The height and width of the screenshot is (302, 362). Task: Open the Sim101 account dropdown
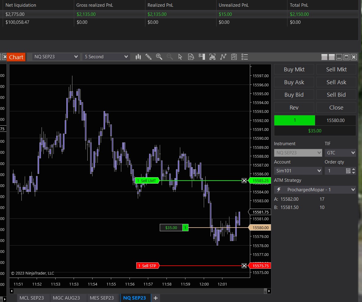[x=298, y=171]
